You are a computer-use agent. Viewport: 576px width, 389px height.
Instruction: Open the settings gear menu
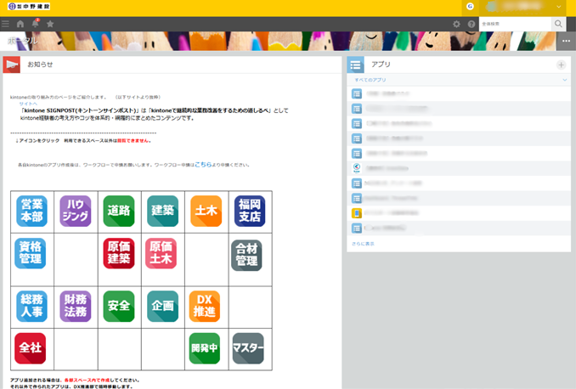pos(456,24)
